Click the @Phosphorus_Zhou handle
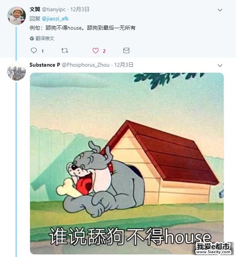This screenshot has height=257, width=236. tap(86, 65)
